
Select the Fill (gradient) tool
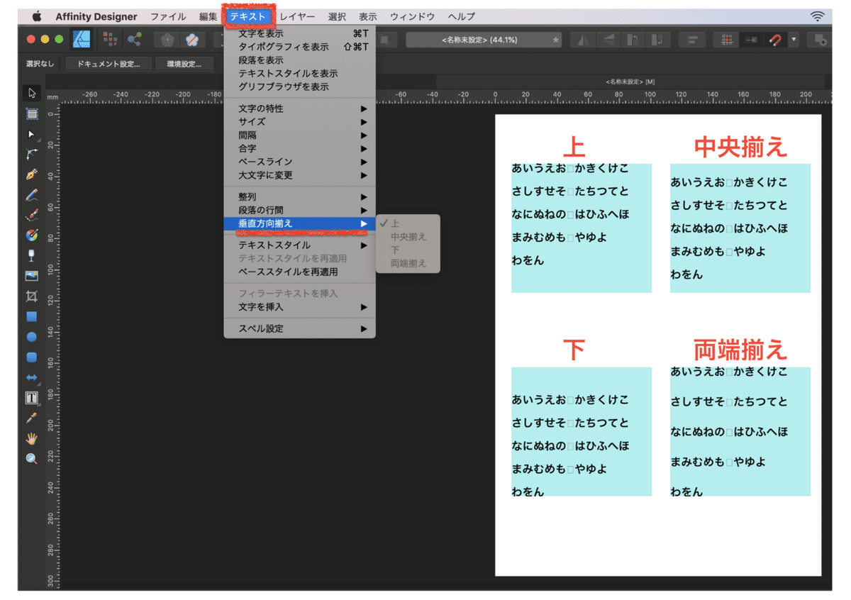pyautogui.click(x=32, y=235)
